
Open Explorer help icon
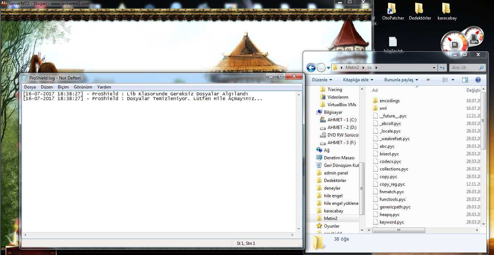coord(478,80)
